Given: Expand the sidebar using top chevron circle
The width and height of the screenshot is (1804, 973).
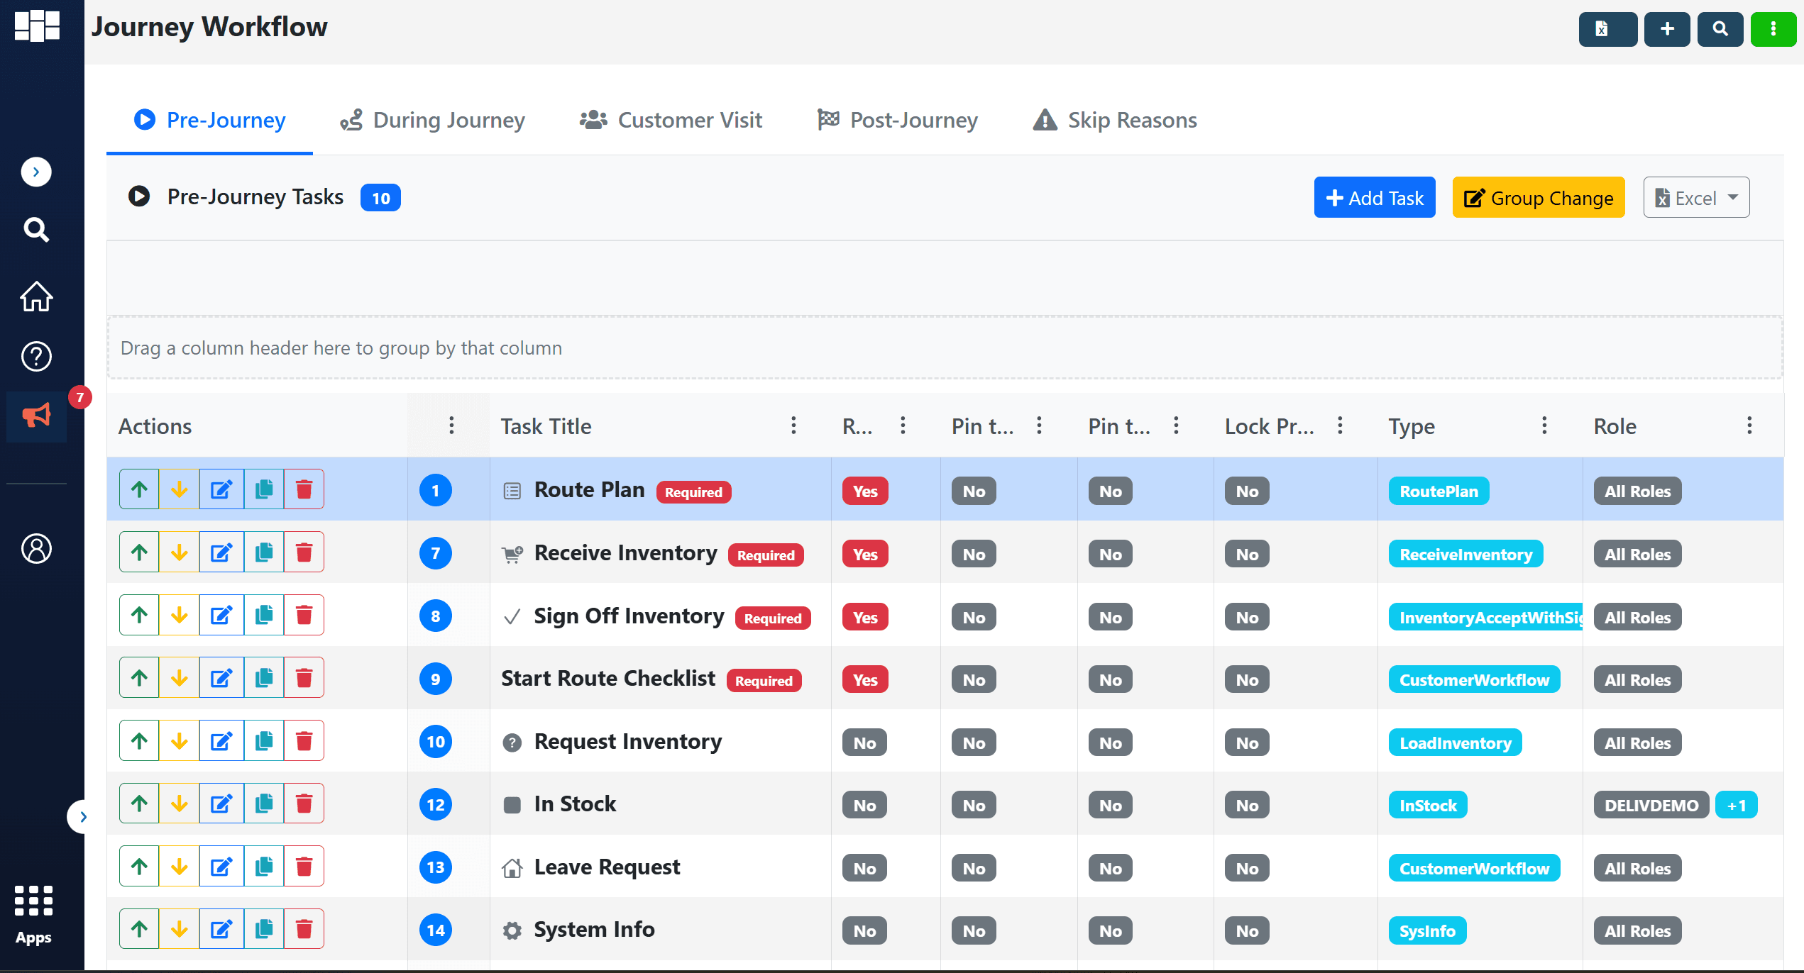Looking at the screenshot, I should tap(36, 172).
